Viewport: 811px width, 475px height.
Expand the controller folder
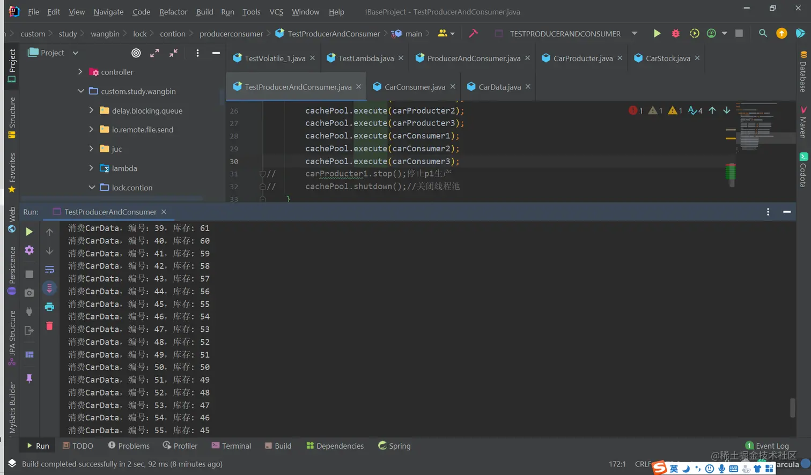pos(80,72)
